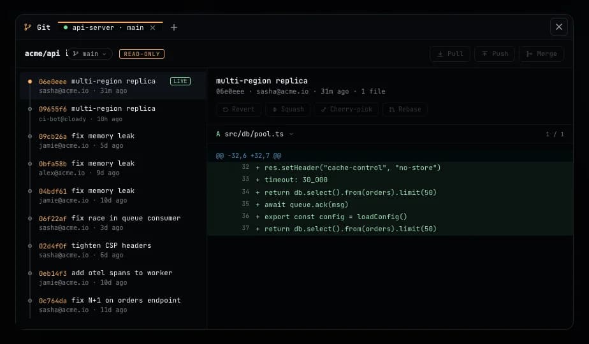Image resolution: width=589 pixels, height=344 pixels.
Task: Click the LIVE badge
Action: click(x=180, y=81)
